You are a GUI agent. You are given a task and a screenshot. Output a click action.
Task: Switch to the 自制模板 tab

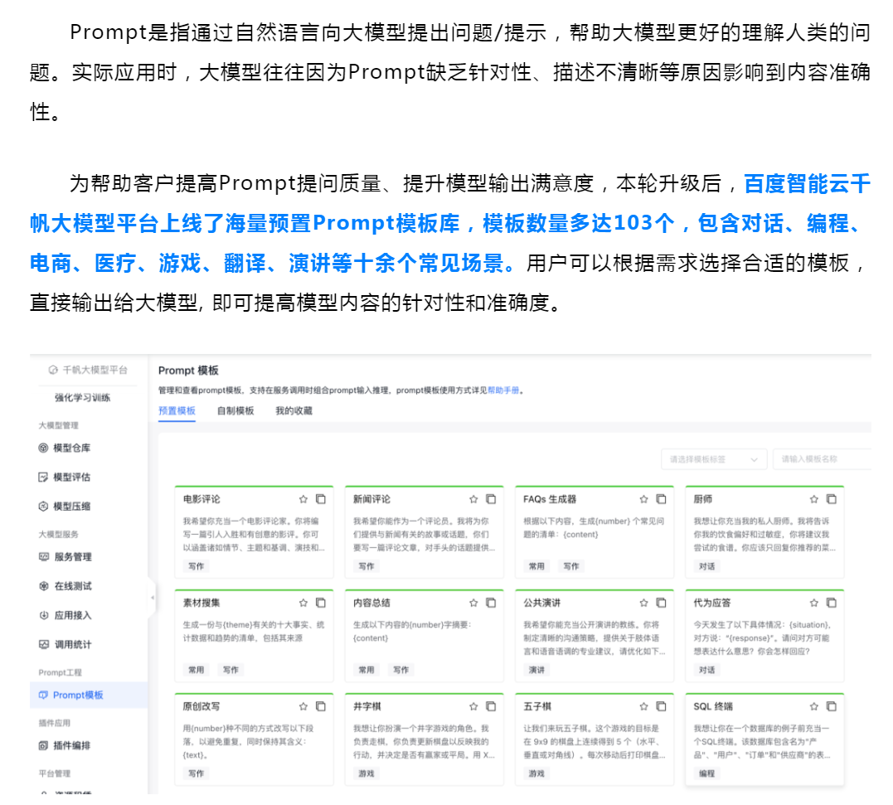pos(235,410)
